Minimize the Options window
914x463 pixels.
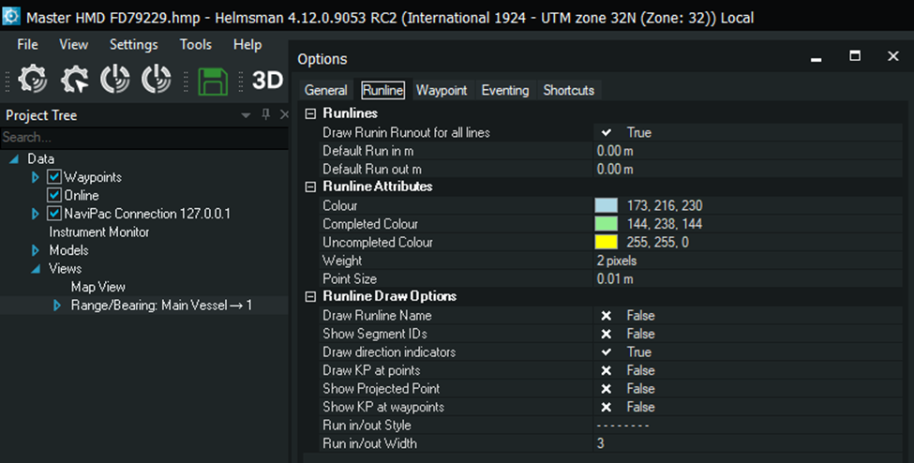click(817, 58)
